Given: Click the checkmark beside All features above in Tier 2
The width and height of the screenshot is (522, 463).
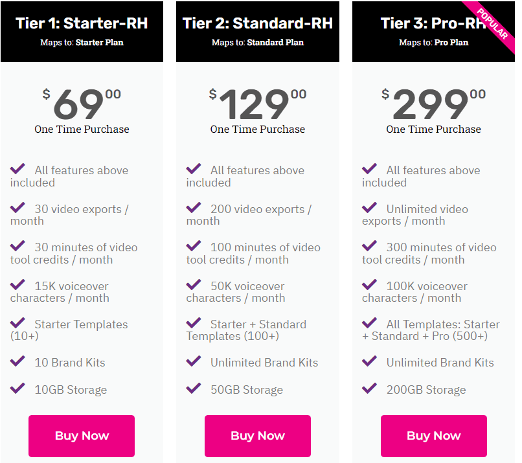Looking at the screenshot, I should (x=193, y=168).
